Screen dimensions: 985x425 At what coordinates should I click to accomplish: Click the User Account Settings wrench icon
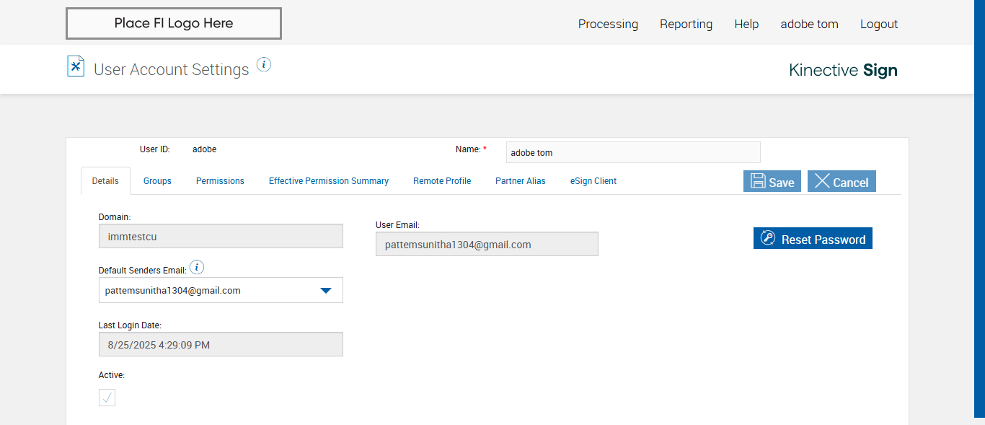(x=76, y=66)
